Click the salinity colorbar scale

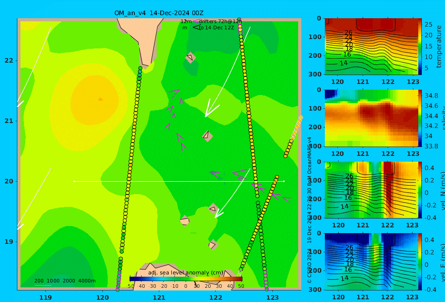(420, 118)
